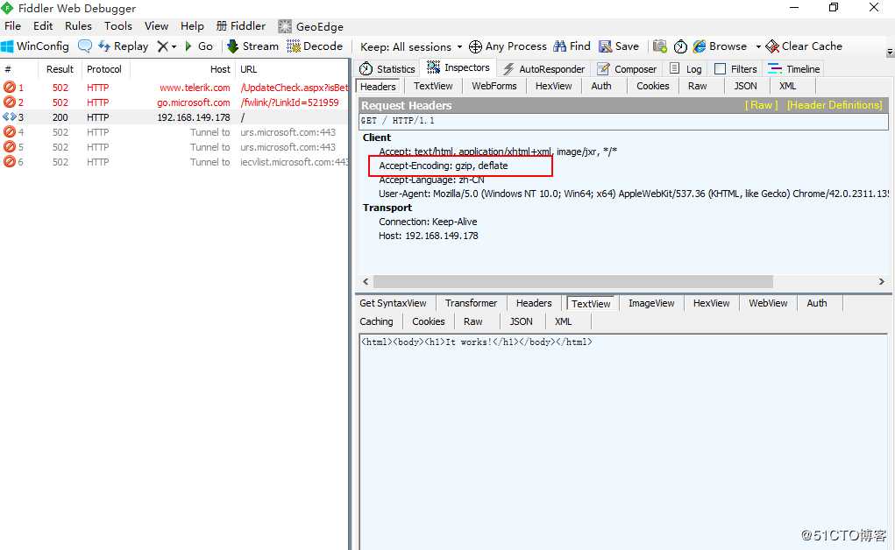Open the response Caching tab
This screenshot has width=895, height=550.
[x=376, y=321]
